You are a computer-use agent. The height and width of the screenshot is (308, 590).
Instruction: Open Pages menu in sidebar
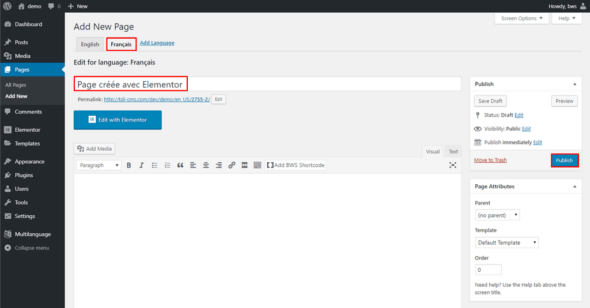click(32, 70)
